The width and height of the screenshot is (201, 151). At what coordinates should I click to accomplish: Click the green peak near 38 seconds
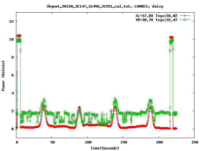(44, 99)
